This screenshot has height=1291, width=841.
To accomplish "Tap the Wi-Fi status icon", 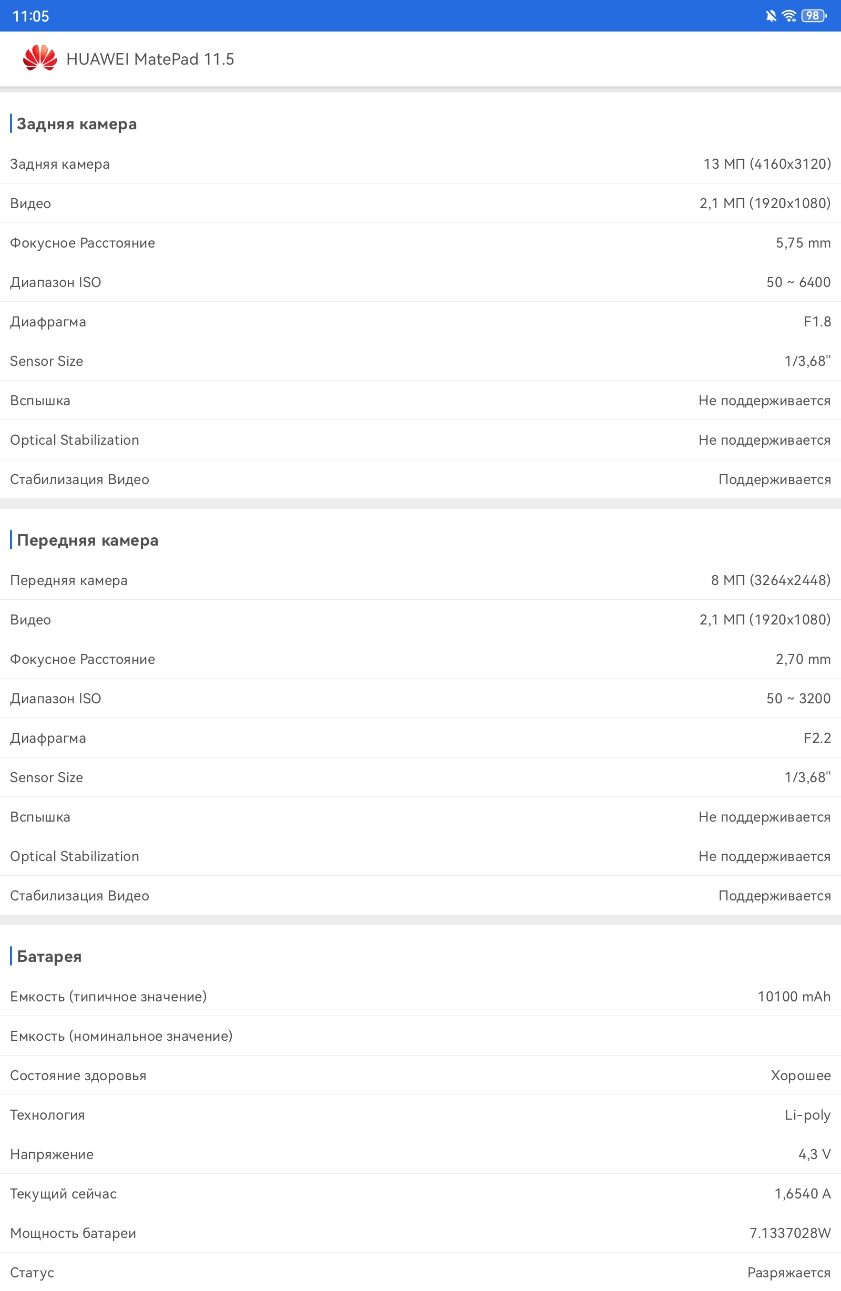I will coord(789,16).
